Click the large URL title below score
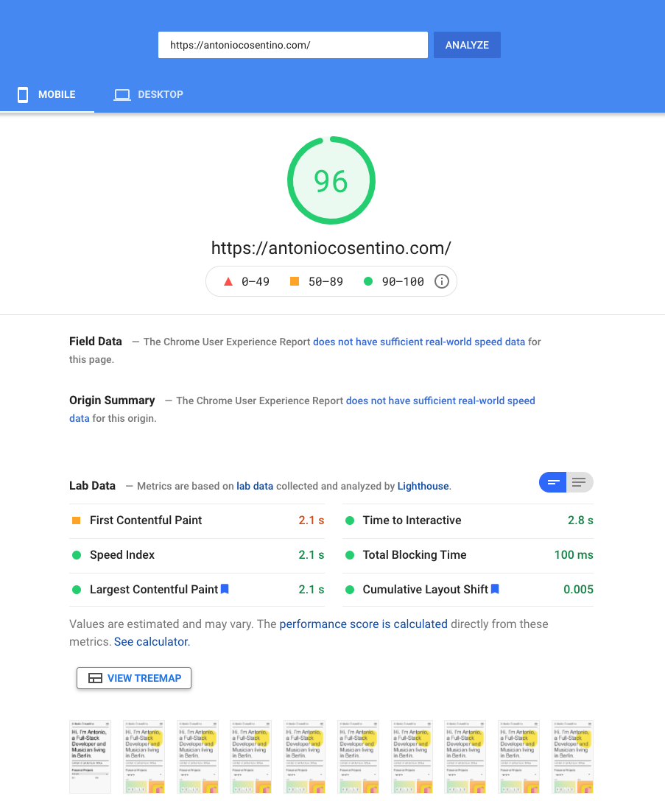 331,248
